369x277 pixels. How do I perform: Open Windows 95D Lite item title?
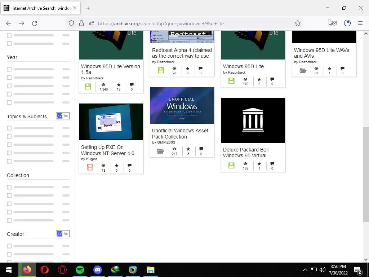click(x=243, y=66)
